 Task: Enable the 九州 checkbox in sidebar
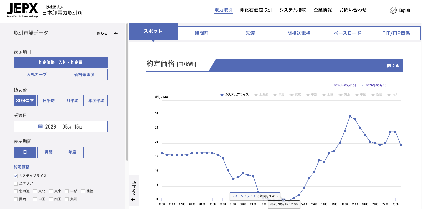[67, 199]
